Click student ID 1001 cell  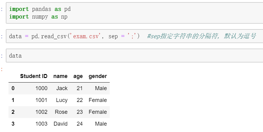point(41,100)
